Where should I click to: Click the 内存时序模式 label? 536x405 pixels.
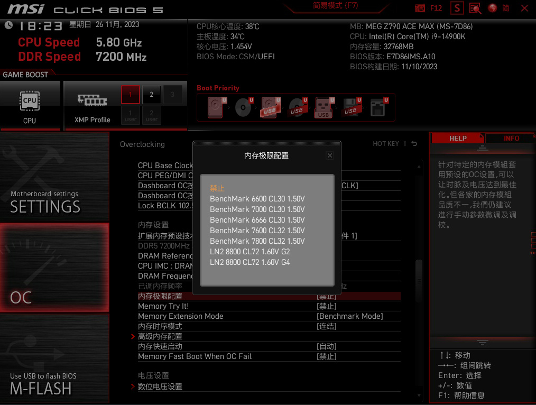pos(160,326)
